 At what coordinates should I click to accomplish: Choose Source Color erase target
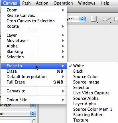tap(86, 77)
